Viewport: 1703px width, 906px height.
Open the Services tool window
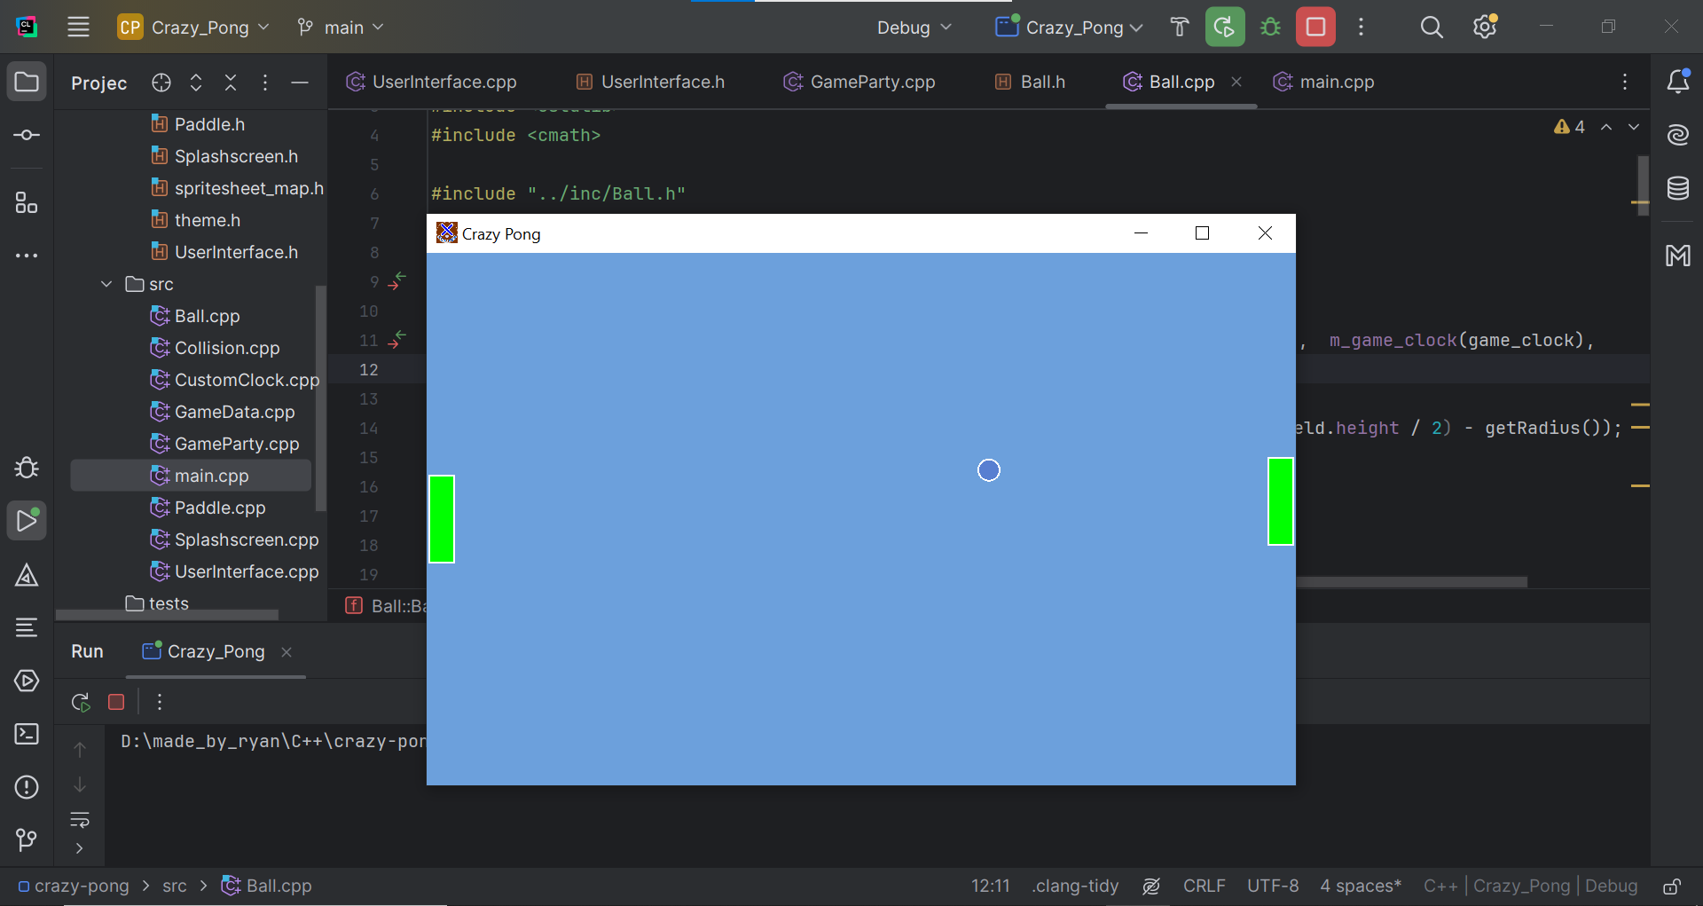click(x=27, y=681)
